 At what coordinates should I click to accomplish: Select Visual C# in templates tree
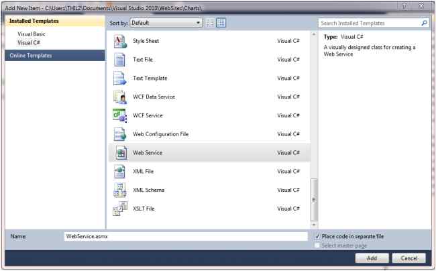pyautogui.click(x=29, y=43)
